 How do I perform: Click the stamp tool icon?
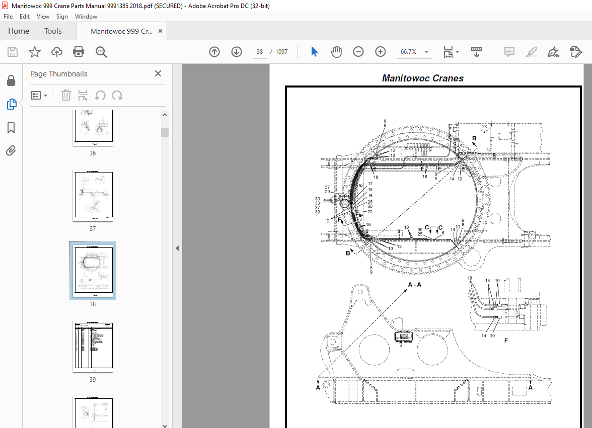(x=576, y=52)
